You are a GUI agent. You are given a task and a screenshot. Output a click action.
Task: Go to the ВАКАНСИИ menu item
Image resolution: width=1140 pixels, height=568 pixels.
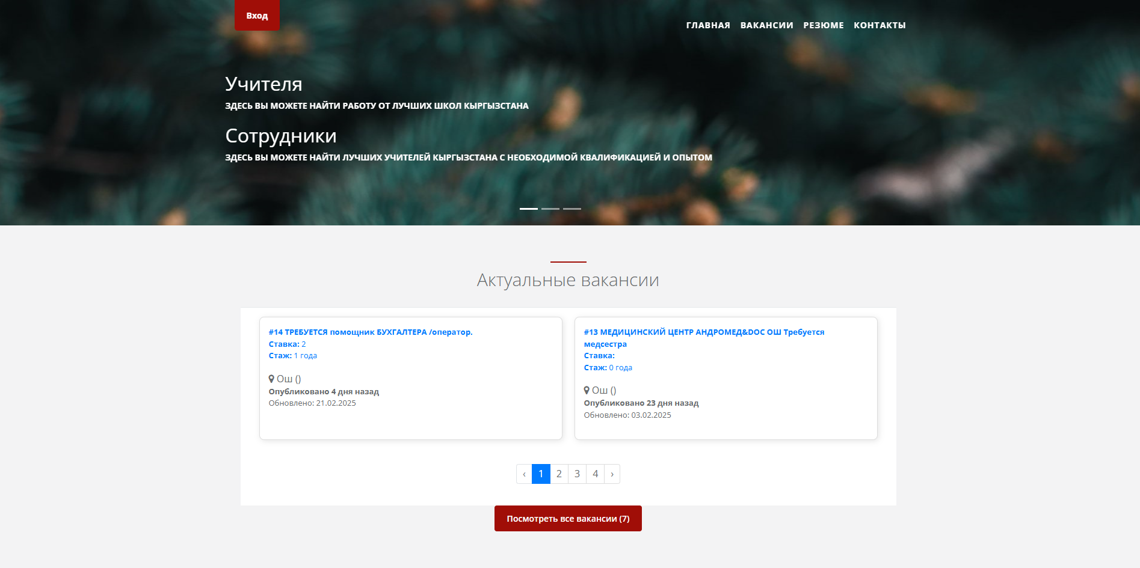pyautogui.click(x=766, y=25)
